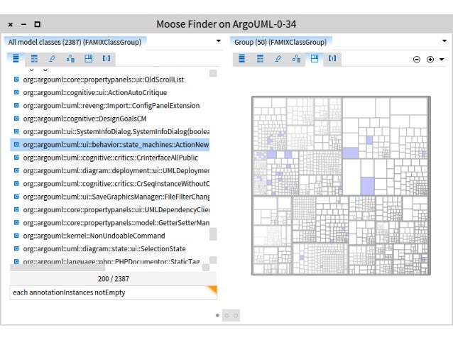
Task: Click class icon beside OldScrollList
Action: 16,79
